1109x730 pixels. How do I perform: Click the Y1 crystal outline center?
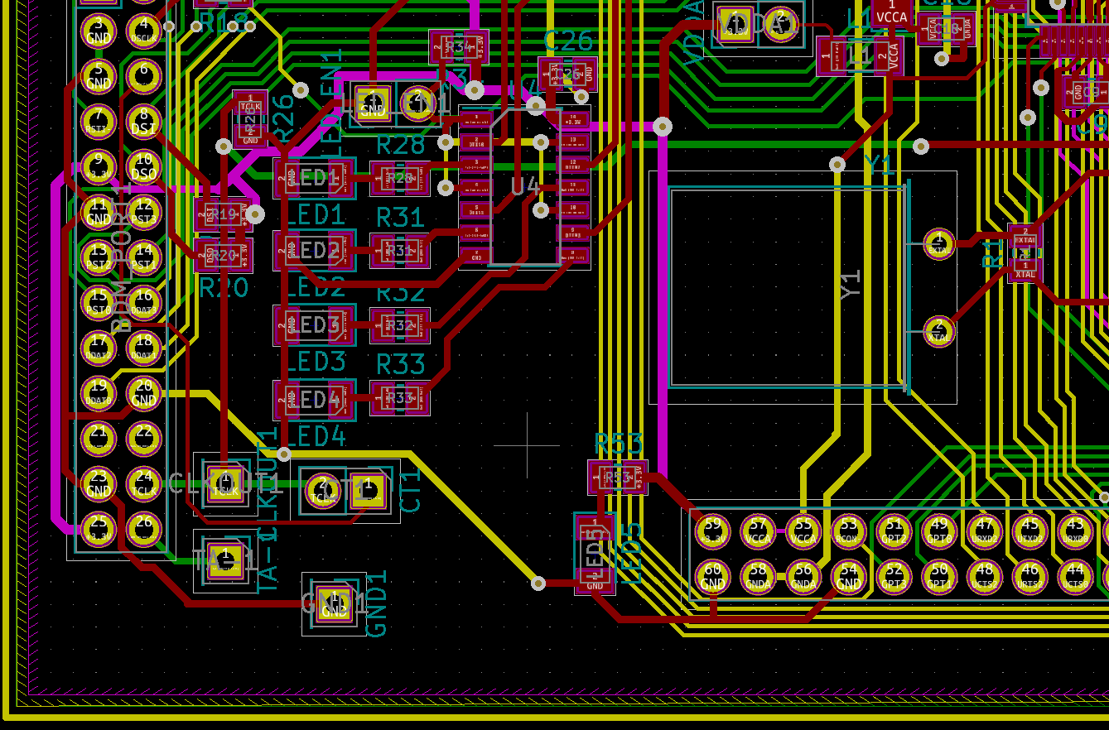tap(788, 287)
